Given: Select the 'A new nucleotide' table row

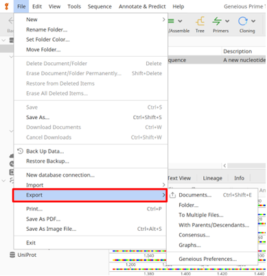Looking at the screenshot, I should point(217,60).
